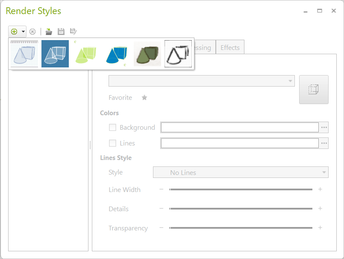Open a render style file
Viewport: 344px width, 259px height.
(x=48, y=31)
